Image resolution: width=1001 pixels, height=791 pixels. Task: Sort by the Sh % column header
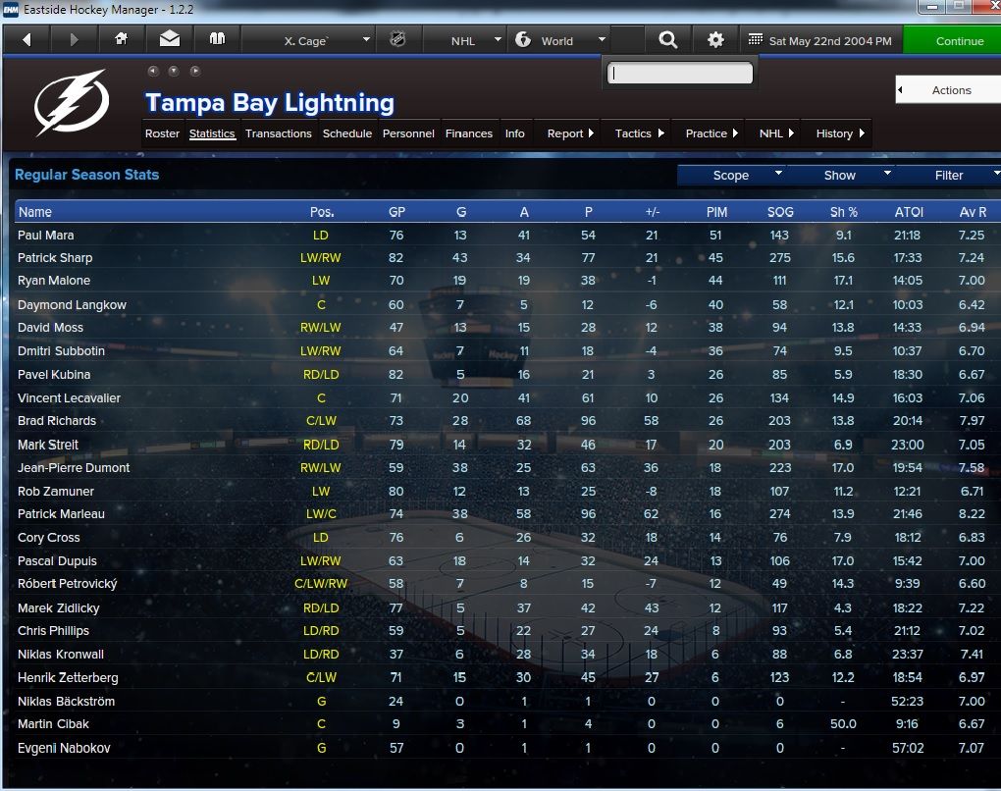coord(843,212)
